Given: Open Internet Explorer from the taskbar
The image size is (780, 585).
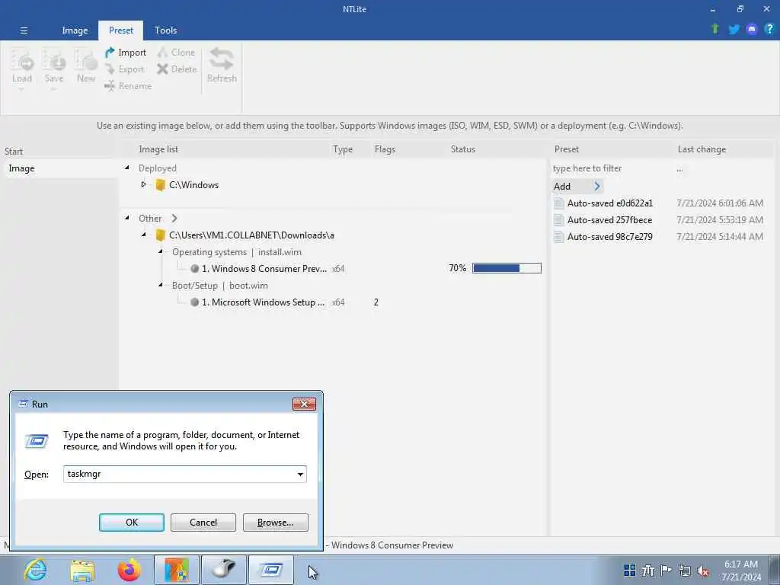Looking at the screenshot, I should pos(36,570).
